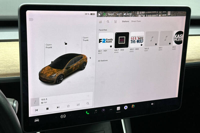Toggle the auto headlights indicator icon
Screen dimensions: 200x133
[x=31, y=19]
